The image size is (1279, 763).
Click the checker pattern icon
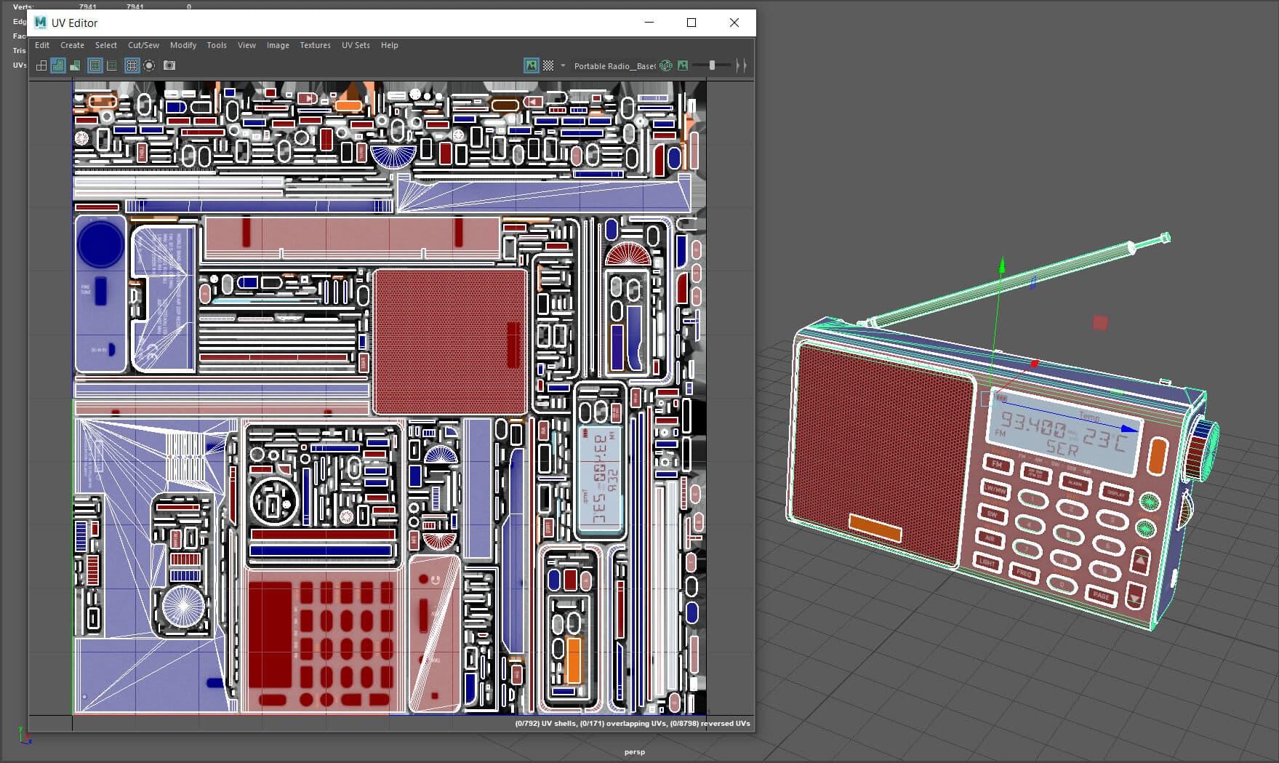(548, 65)
